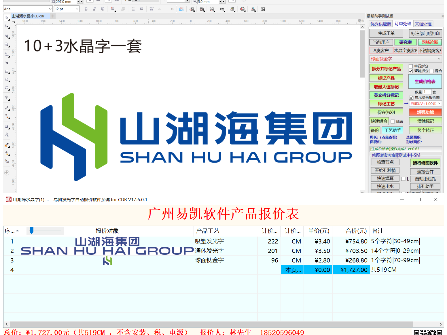Viewport: 447px width, 335px height.
Task: Open the Arial font name dropdown
Action: tap(50, 9)
